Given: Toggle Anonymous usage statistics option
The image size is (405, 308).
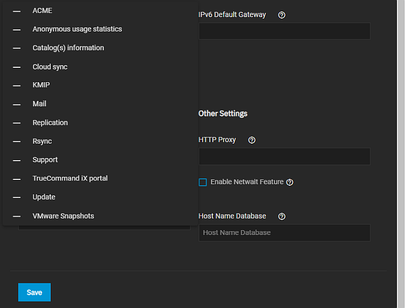Looking at the screenshot, I should (77, 29).
